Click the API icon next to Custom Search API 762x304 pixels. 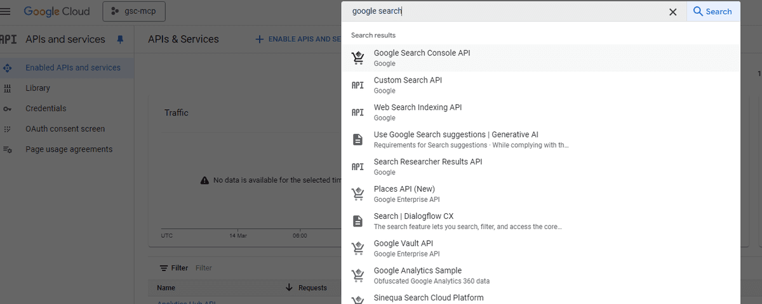click(x=358, y=85)
